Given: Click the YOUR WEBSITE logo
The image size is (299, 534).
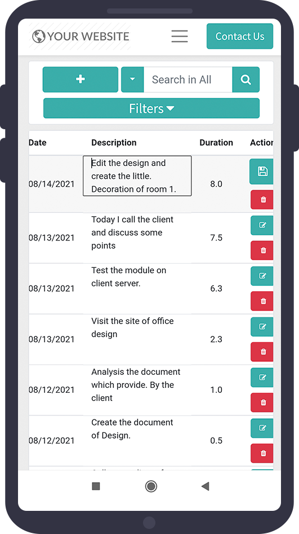Looking at the screenshot, I should [81, 36].
